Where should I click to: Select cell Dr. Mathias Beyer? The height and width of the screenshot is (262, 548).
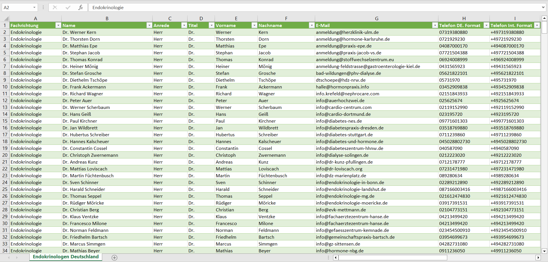107,251
